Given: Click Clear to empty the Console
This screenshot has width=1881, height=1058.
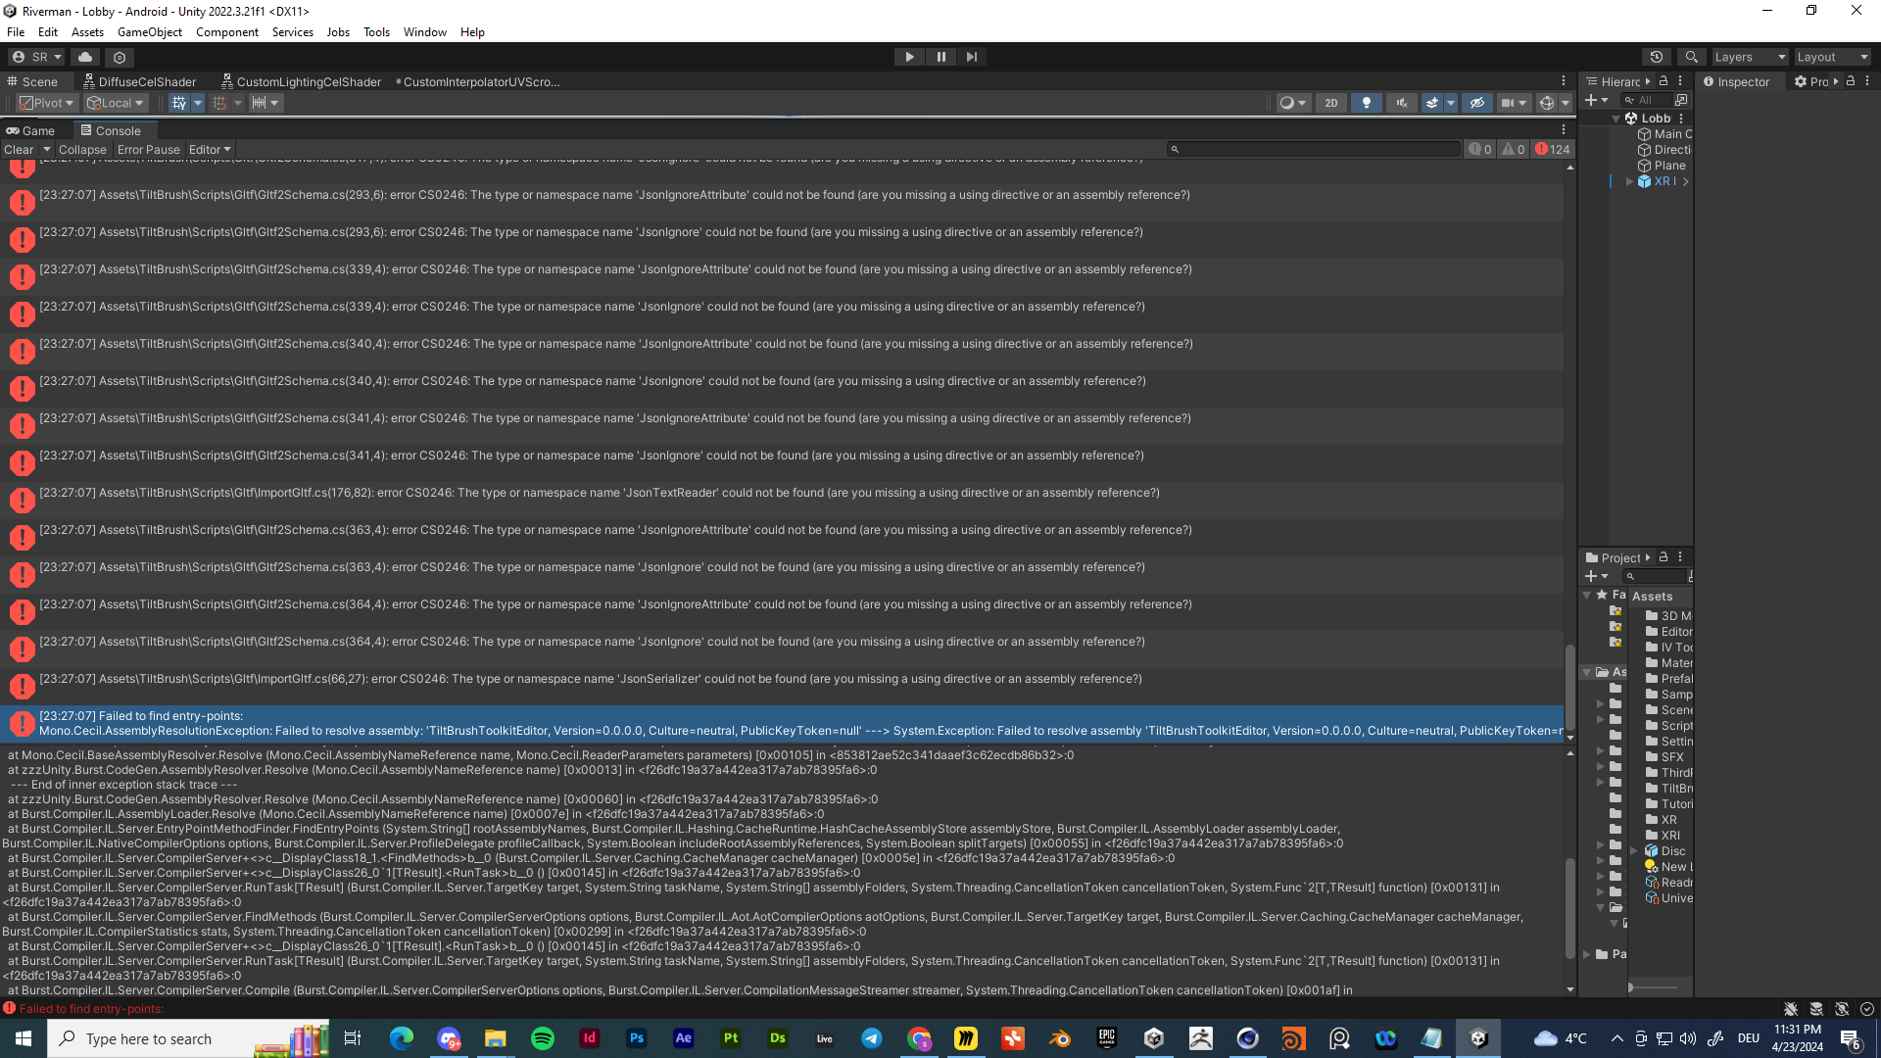Looking at the screenshot, I should click(x=19, y=149).
